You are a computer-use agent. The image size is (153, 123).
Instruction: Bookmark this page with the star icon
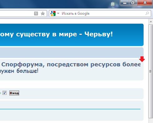[43, 13]
